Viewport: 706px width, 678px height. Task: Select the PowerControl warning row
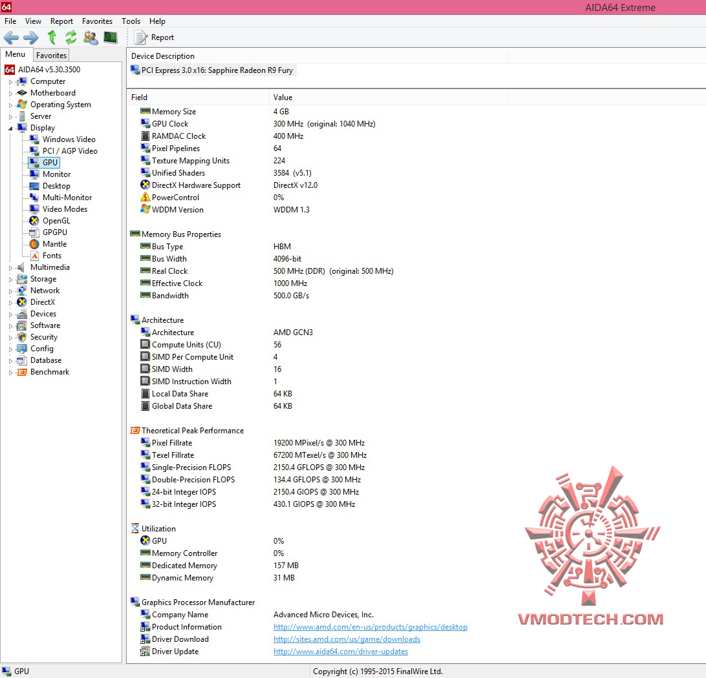coord(212,198)
